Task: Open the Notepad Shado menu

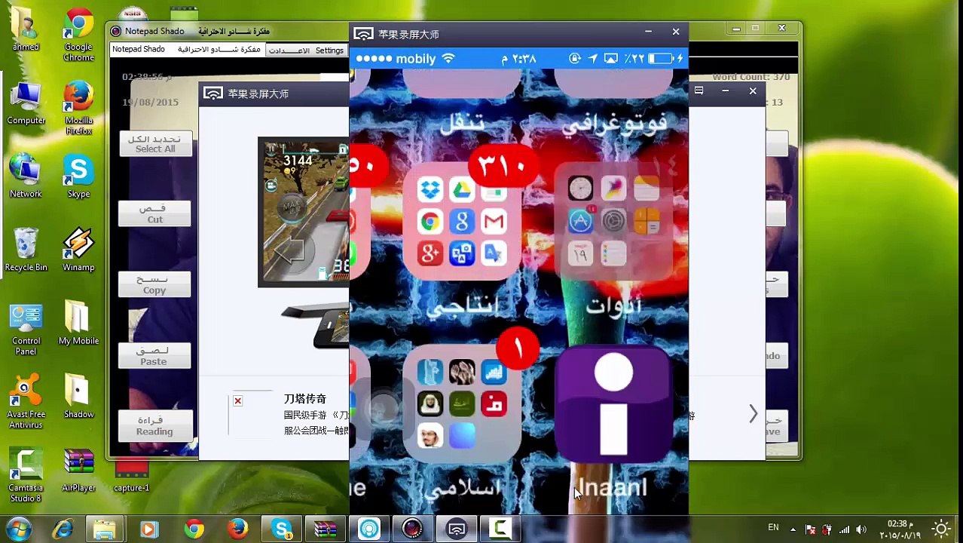Action: [x=139, y=50]
